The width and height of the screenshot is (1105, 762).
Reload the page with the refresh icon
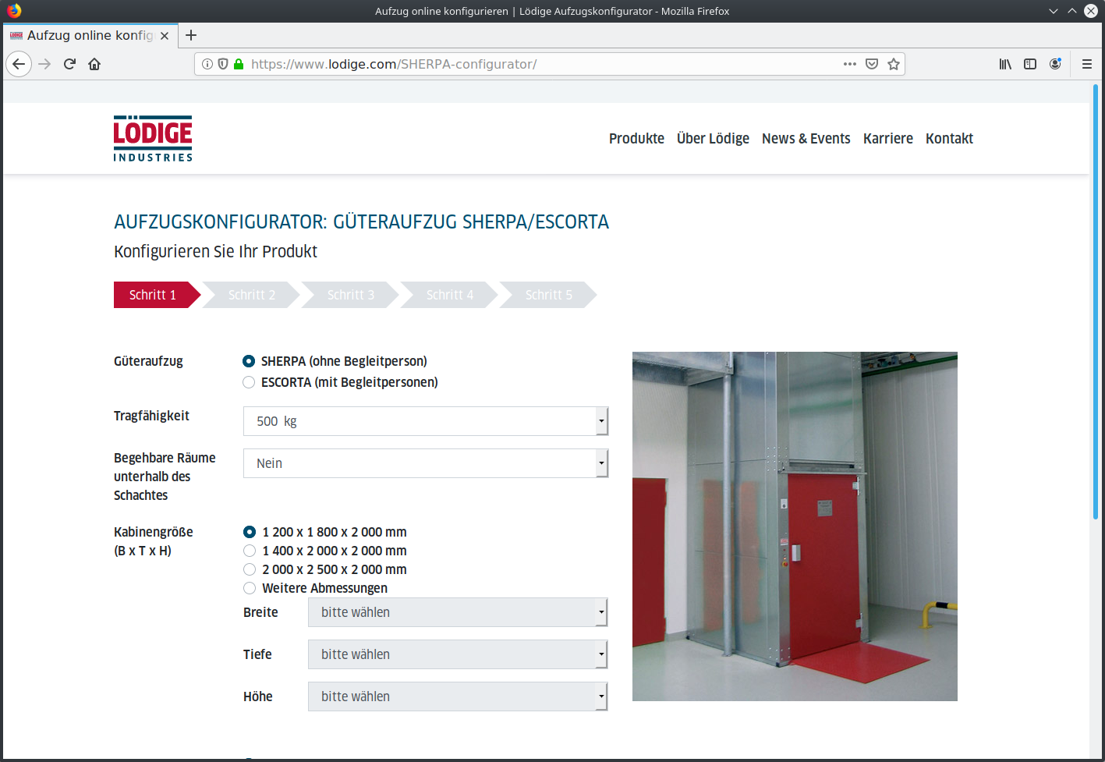(x=69, y=64)
